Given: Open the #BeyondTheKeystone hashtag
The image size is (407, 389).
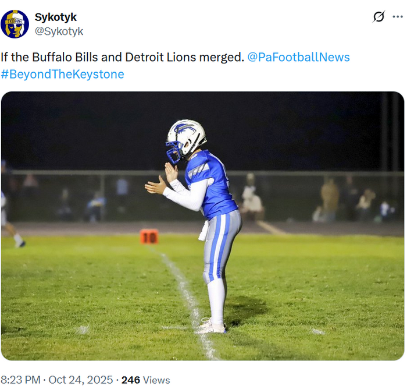Looking at the screenshot, I should tap(62, 74).
